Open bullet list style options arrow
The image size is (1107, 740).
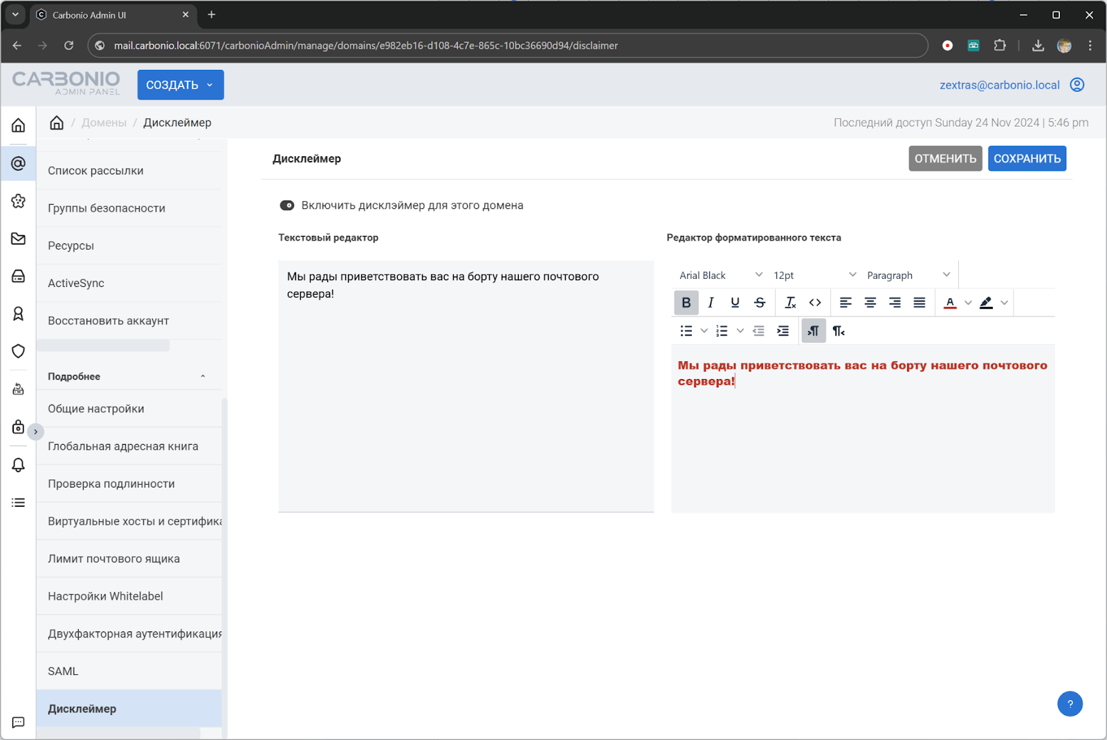coord(704,331)
